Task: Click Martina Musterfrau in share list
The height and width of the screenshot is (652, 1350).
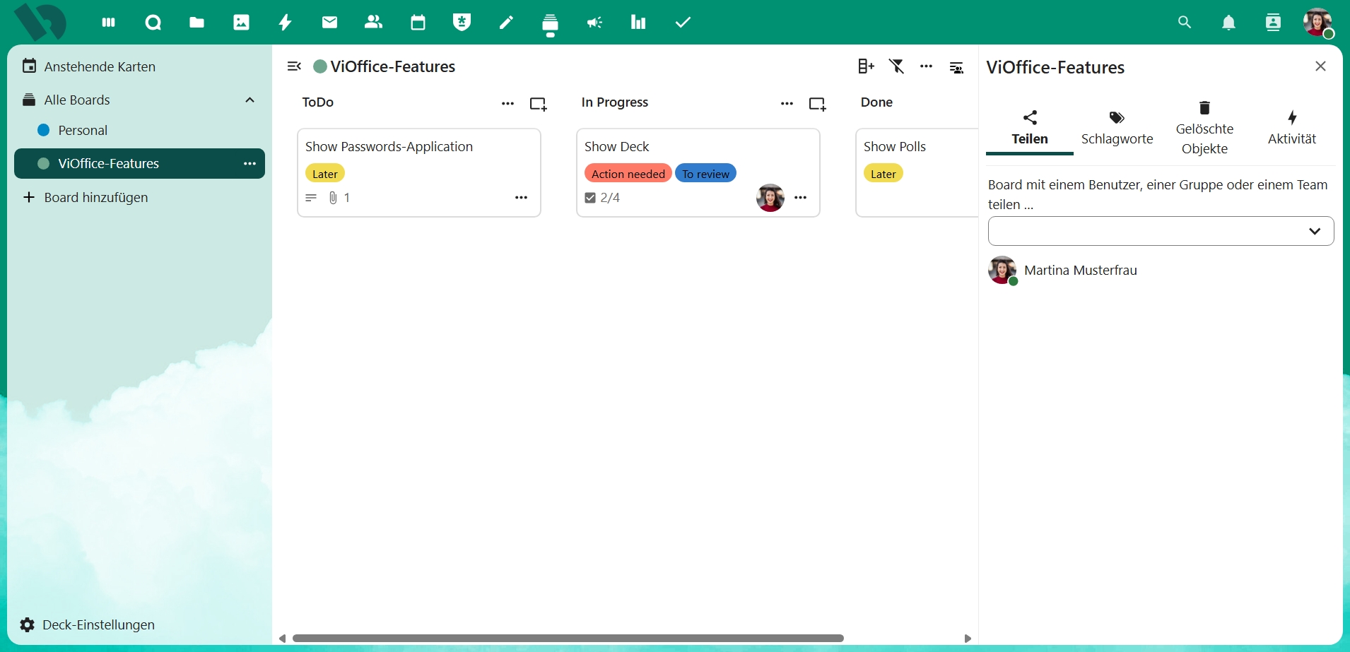Action: (1080, 271)
